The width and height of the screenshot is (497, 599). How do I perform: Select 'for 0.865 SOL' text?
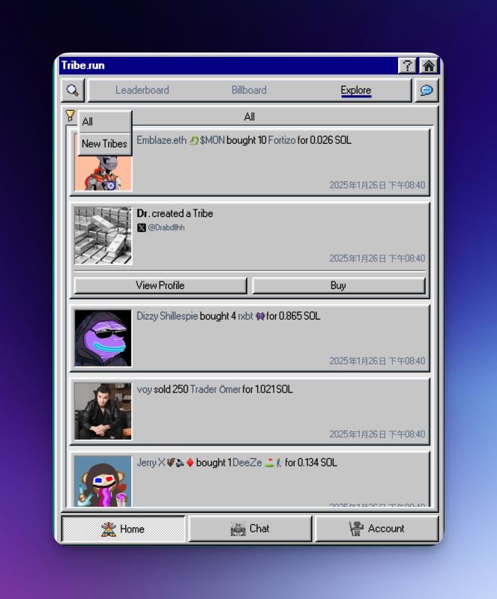coord(293,316)
